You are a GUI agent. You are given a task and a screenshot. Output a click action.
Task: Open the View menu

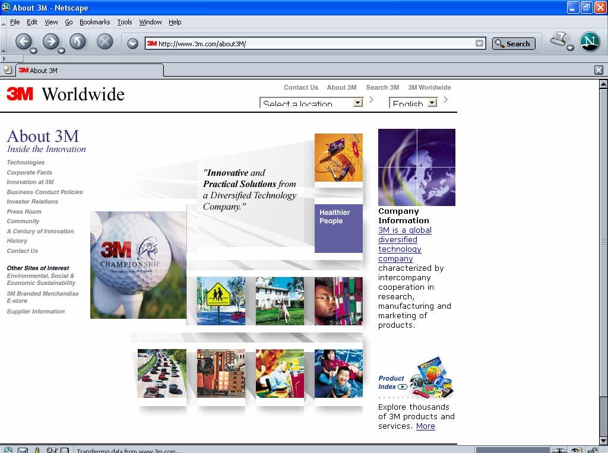coord(51,22)
